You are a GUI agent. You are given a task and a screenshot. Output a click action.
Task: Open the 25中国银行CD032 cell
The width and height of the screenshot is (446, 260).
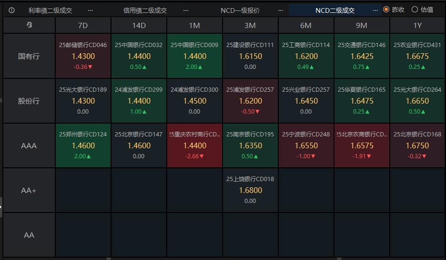click(139, 56)
